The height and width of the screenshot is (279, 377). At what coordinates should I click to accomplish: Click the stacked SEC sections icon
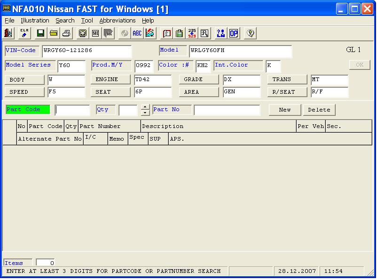(108, 33)
